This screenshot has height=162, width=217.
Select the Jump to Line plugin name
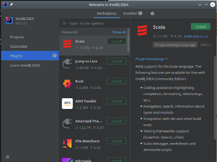(x=86, y=61)
